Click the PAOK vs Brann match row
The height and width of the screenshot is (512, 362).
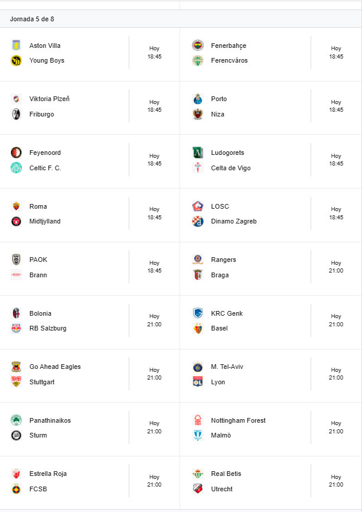coord(89,266)
